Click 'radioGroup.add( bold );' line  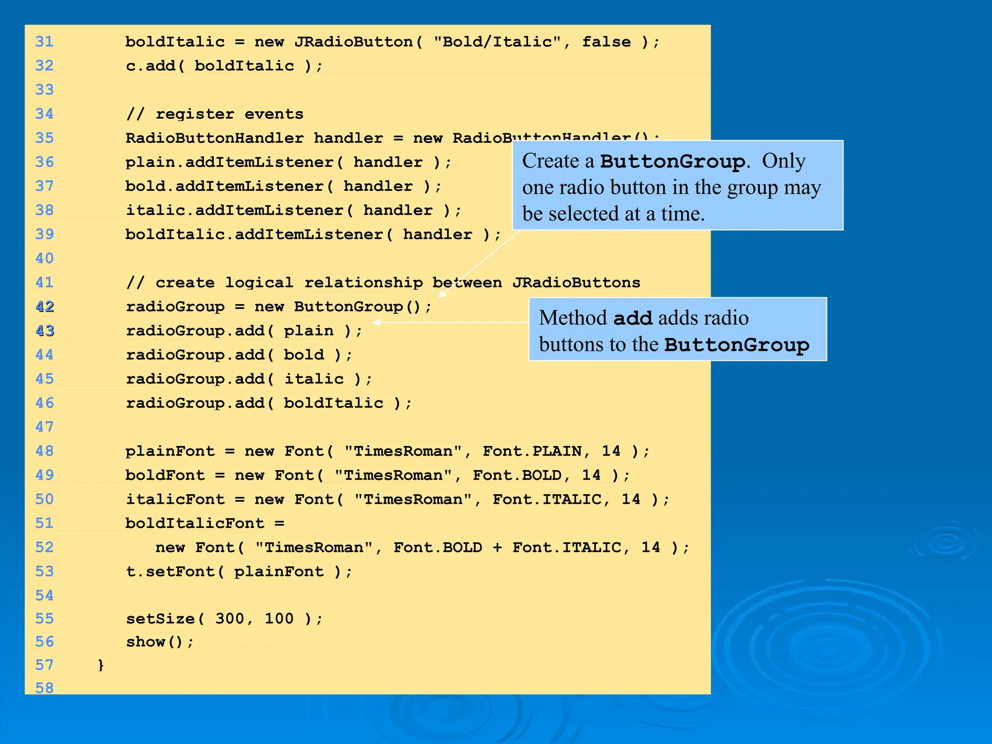[239, 355]
